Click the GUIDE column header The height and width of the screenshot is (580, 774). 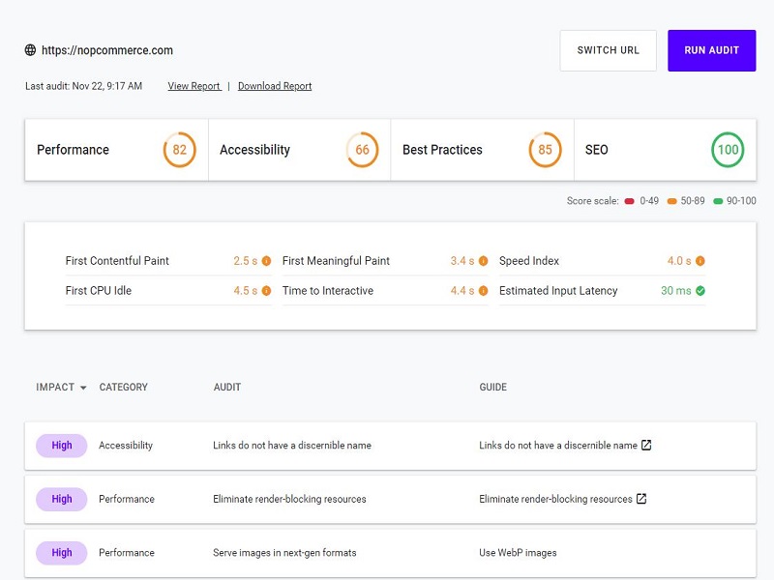point(492,388)
